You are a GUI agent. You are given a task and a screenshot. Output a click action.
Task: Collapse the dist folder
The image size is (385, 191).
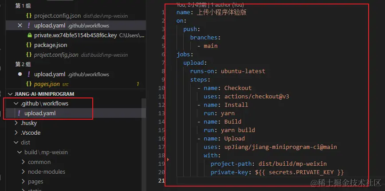coord(16,142)
